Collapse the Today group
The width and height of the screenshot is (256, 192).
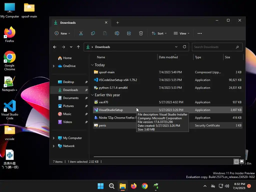92,65
